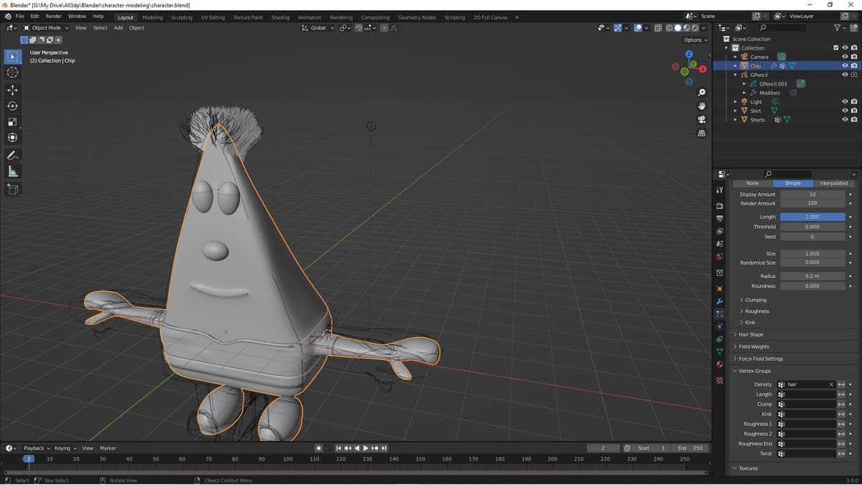Open the Render properties tab
The height and width of the screenshot is (485, 862).
720,205
